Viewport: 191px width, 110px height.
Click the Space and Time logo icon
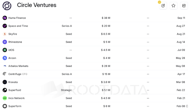[5, 26]
